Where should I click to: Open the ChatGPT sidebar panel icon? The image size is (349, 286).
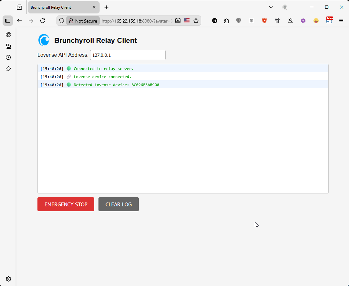pos(8,35)
